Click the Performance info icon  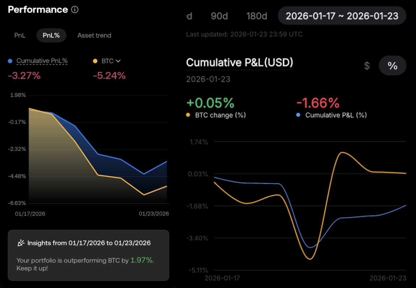[x=75, y=10]
